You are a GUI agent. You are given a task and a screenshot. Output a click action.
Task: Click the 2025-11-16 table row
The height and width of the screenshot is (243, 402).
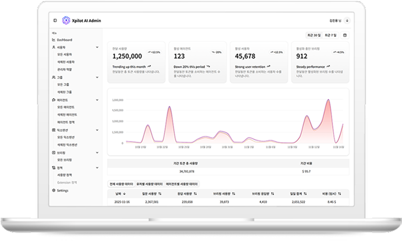click(228, 202)
